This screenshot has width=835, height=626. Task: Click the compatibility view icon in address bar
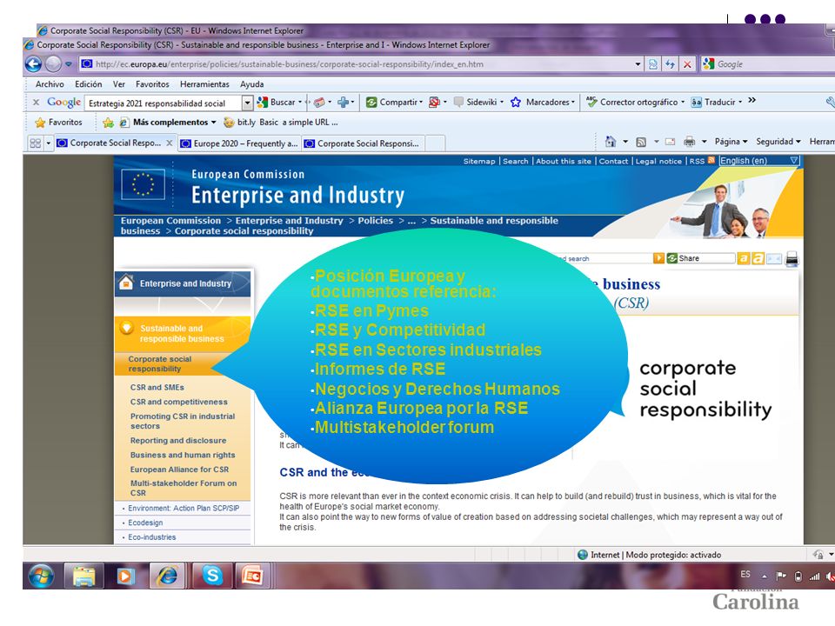653,64
